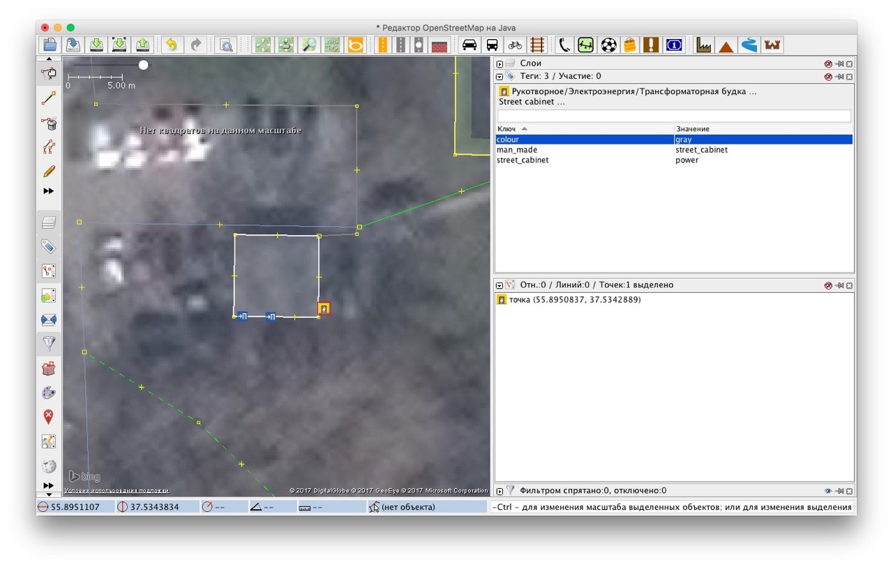
Task: Activate the draw nodes line tool
Action: (x=49, y=98)
